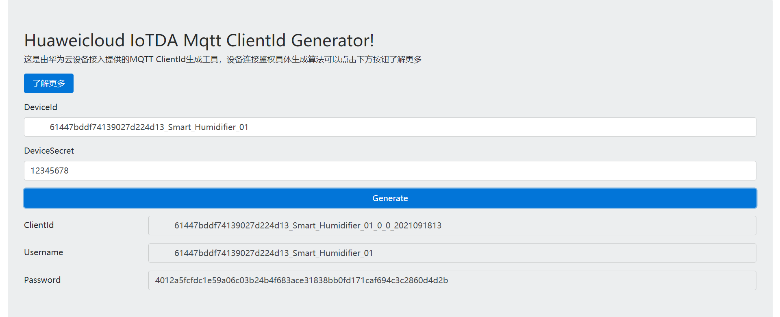Click the ClientId label beside the output
The width and height of the screenshot is (780, 317).
click(x=39, y=225)
